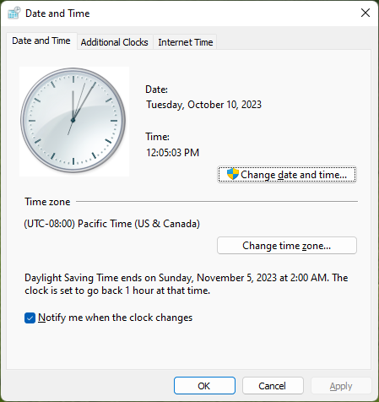
Task: Switch to the Additional Clocks tab
Action: click(x=115, y=42)
